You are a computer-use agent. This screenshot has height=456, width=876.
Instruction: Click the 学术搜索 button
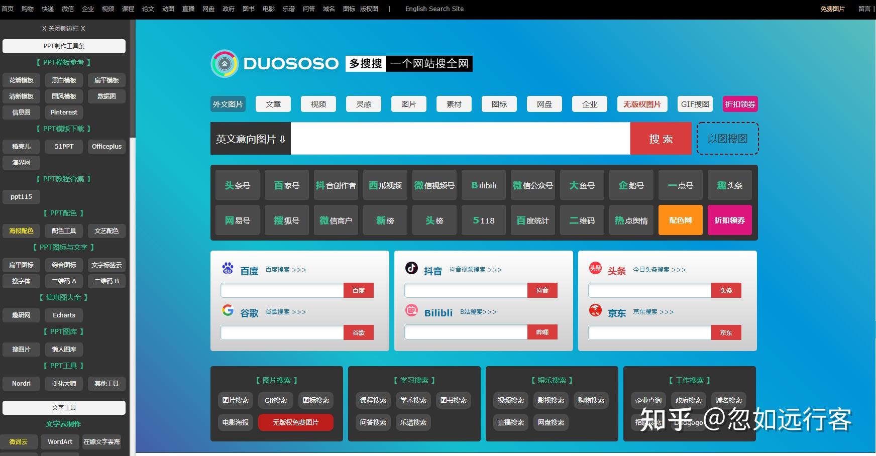[413, 400]
